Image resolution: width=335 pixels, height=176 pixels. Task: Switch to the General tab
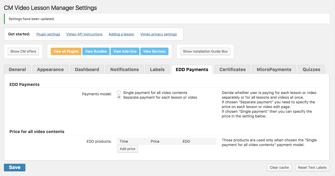coord(17,70)
